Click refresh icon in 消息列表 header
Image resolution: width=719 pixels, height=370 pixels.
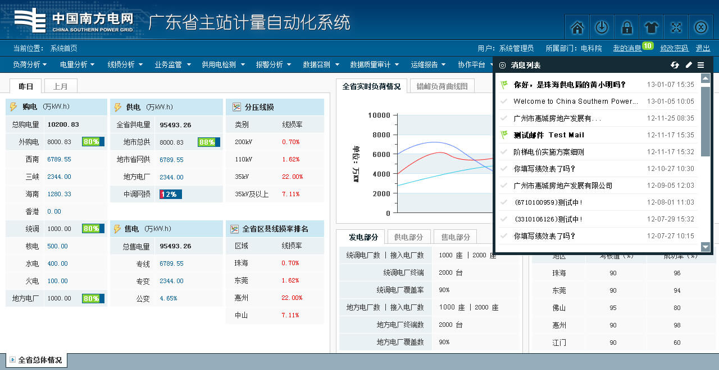click(675, 66)
